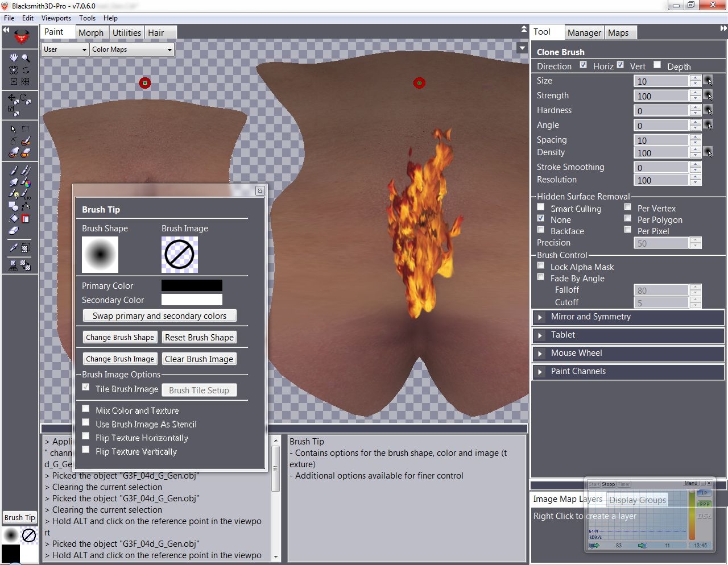Click the brush shape icon in bottom-left preview
The image size is (728, 565).
click(11, 535)
